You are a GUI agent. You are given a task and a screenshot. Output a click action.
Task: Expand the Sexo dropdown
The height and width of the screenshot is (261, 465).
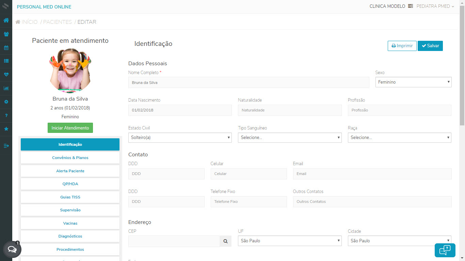[413, 82]
